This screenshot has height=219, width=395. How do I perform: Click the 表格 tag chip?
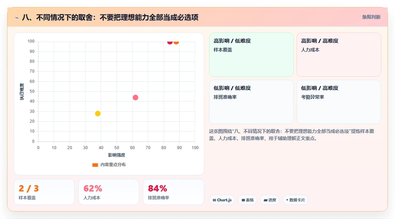click(248, 200)
